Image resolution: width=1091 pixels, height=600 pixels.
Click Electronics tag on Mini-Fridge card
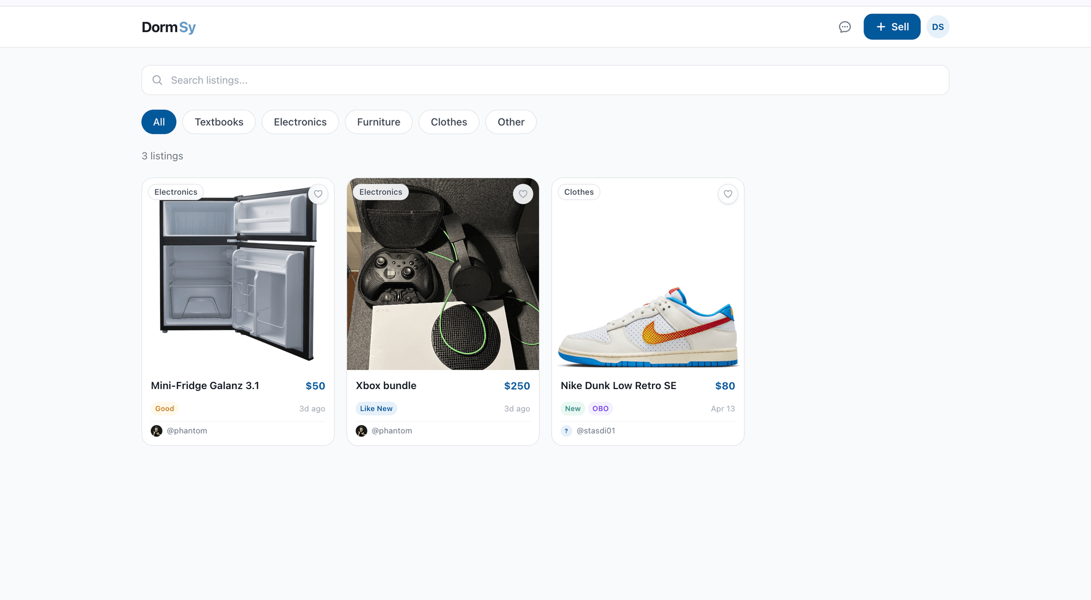[176, 192]
